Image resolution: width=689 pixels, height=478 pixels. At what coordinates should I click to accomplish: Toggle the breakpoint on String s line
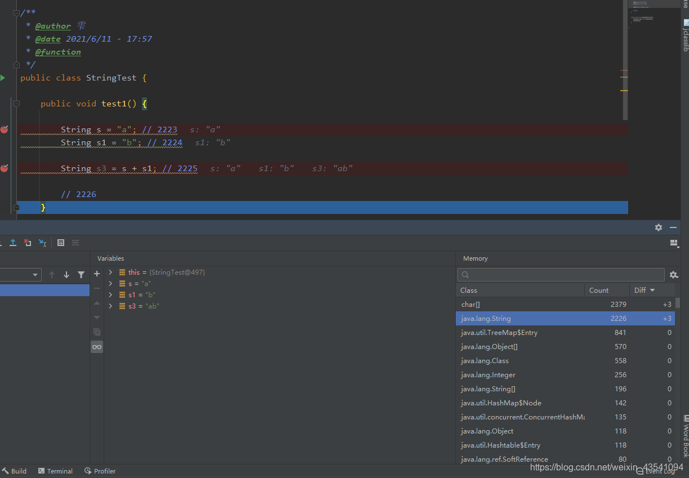click(5, 129)
